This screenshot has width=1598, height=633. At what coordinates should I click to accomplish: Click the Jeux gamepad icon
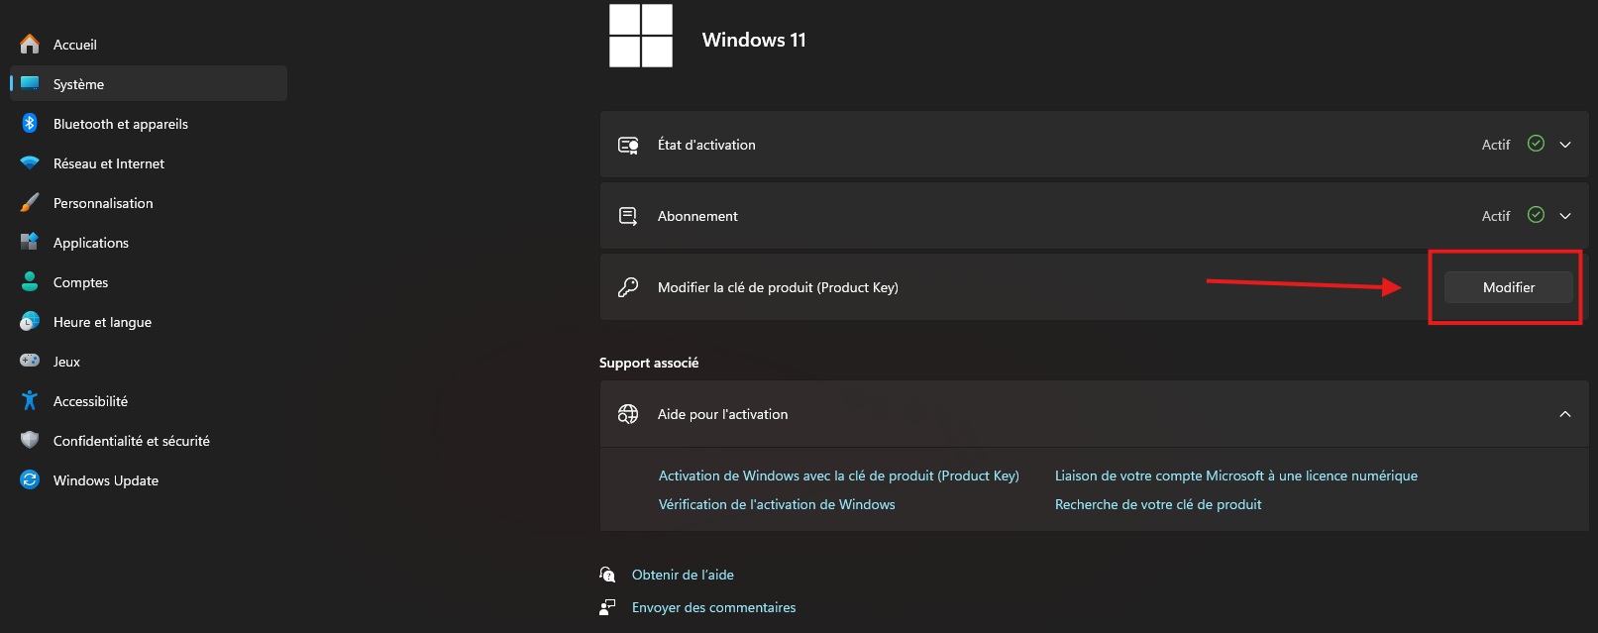(30, 361)
